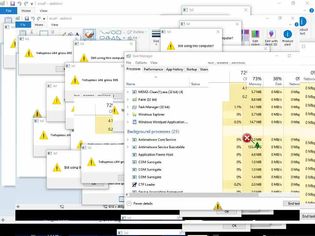Open the Fill dropdown in Paint ribbon
315x236 pixels.
point(134,38)
